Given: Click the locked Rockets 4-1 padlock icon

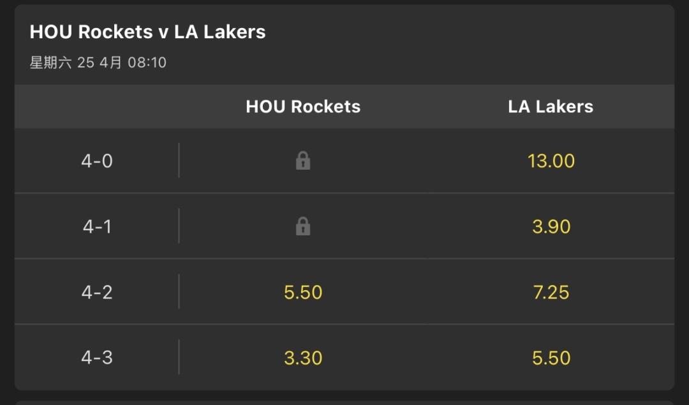Looking at the screenshot, I should coord(303,226).
